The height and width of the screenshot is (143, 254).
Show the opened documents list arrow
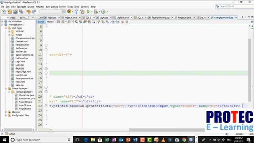[249, 17]
